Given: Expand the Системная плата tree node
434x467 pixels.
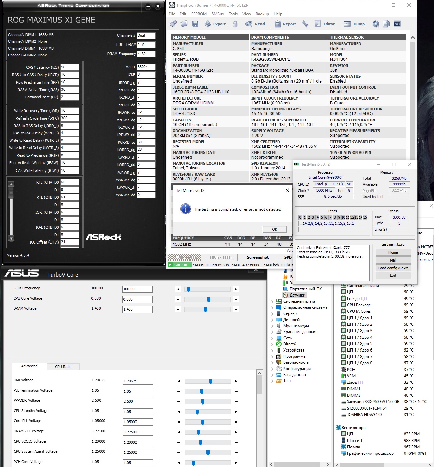Looking at the screenshot, I should click(272, 302).
